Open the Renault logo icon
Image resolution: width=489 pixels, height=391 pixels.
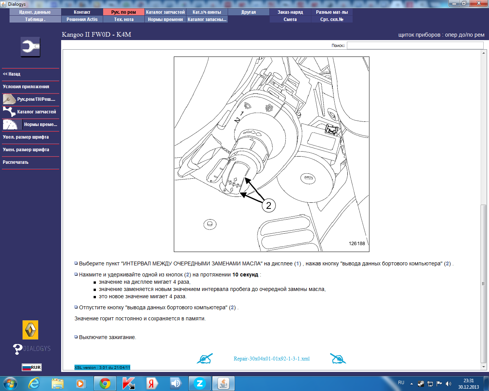tap(31, 330)
